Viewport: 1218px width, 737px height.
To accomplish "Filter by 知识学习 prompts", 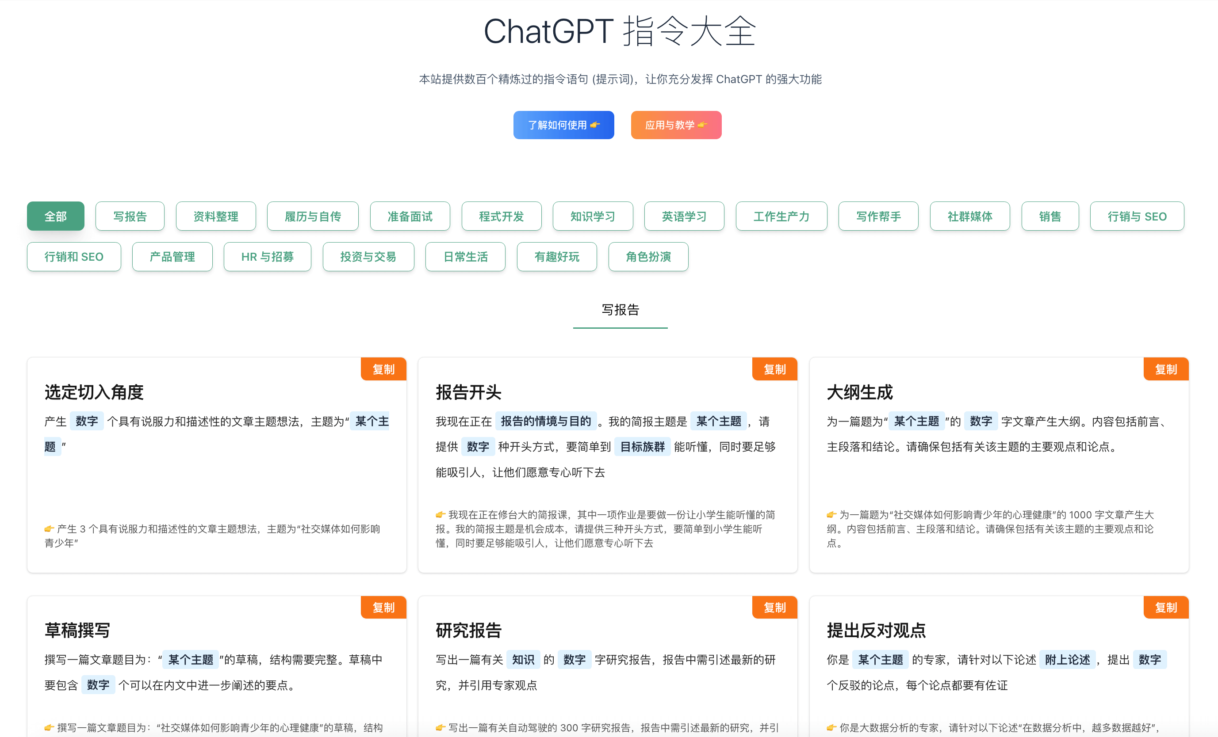I will point(593,216).
